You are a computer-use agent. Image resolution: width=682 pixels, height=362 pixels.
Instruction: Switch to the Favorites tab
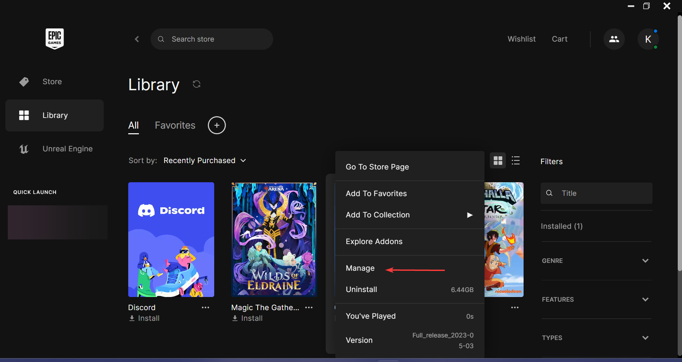click(175, 125)
